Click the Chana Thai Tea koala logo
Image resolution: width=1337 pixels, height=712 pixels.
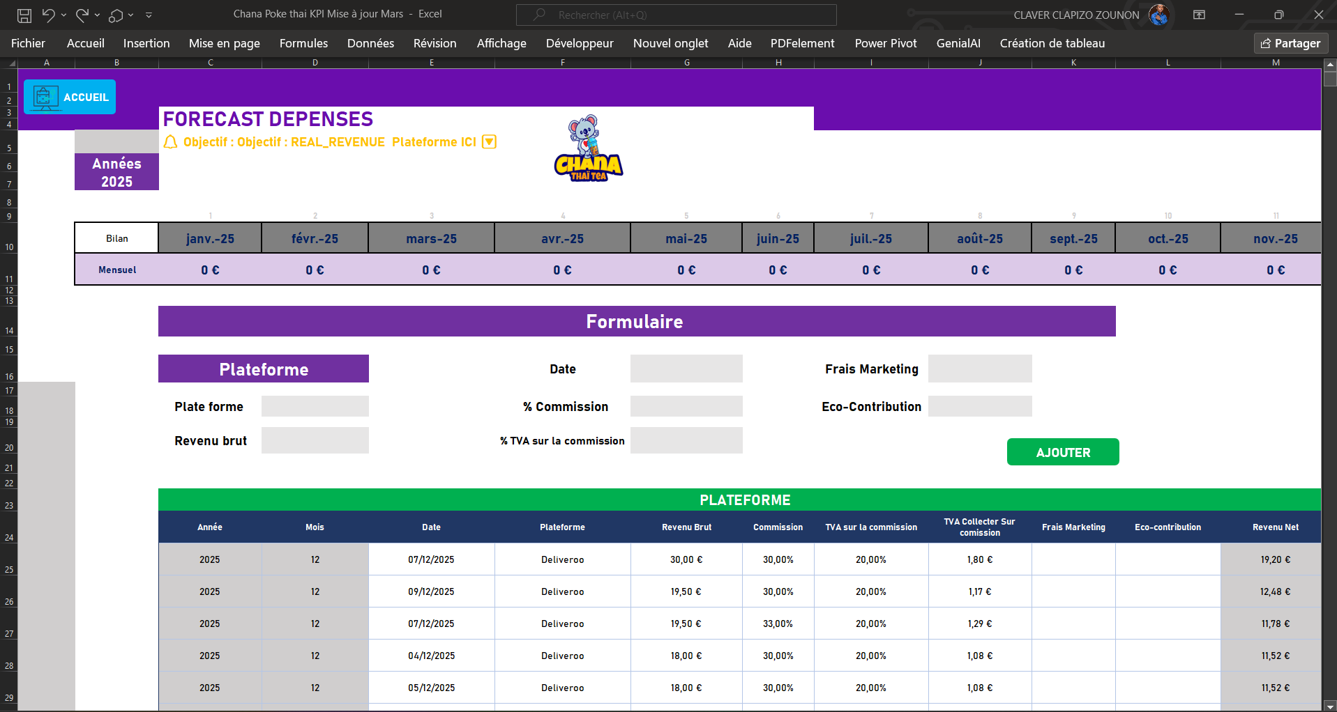(588, 148)
